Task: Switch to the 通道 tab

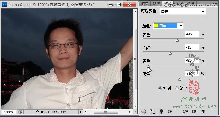Action: click(191, 4)
